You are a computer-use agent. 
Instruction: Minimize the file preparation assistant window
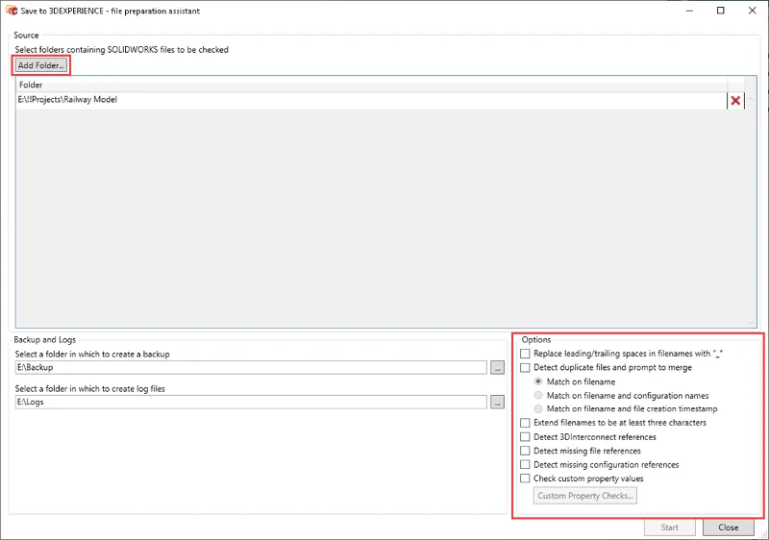tap(690, 11)
